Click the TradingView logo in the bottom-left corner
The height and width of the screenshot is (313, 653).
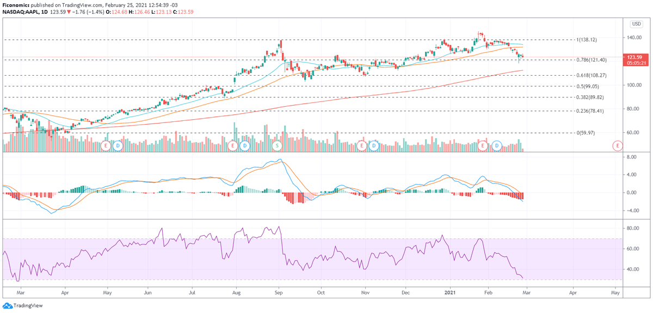point(21,305)
